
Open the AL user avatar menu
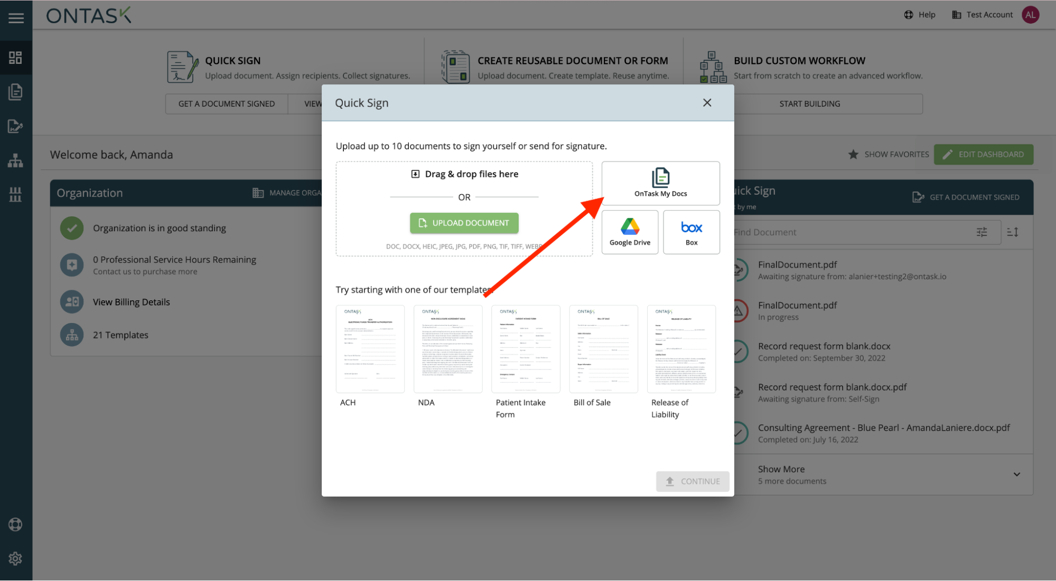click(x=1030, y=15)
